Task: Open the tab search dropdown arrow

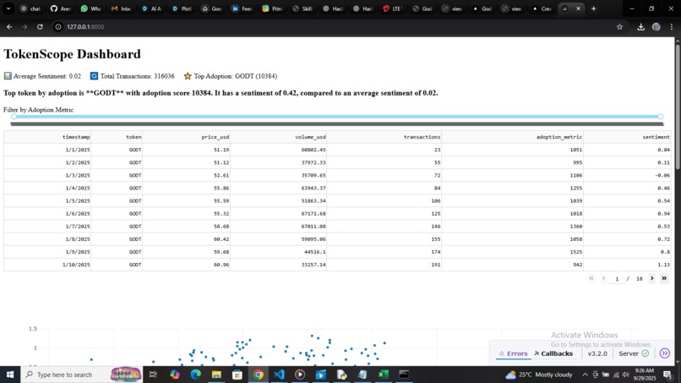Action: pyautogui.click(x=8, y=8)
